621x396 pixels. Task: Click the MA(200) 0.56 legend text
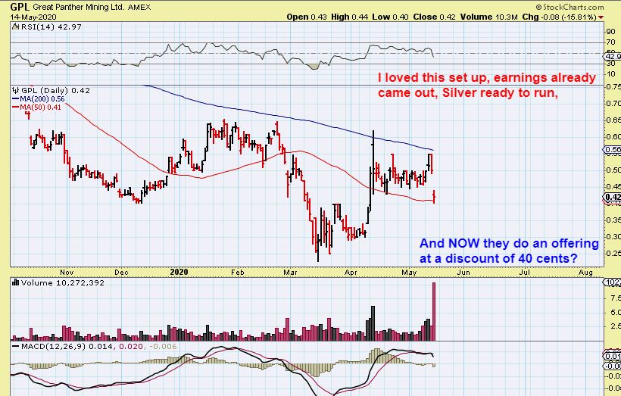(42, 99)
